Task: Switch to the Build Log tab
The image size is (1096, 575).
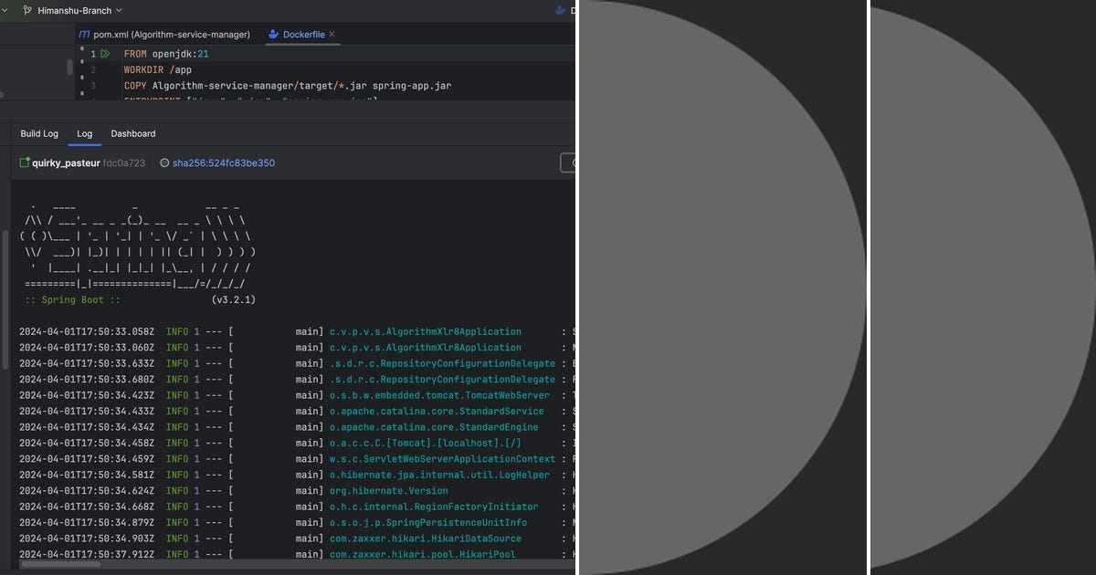Action: (x=38, y=133)
